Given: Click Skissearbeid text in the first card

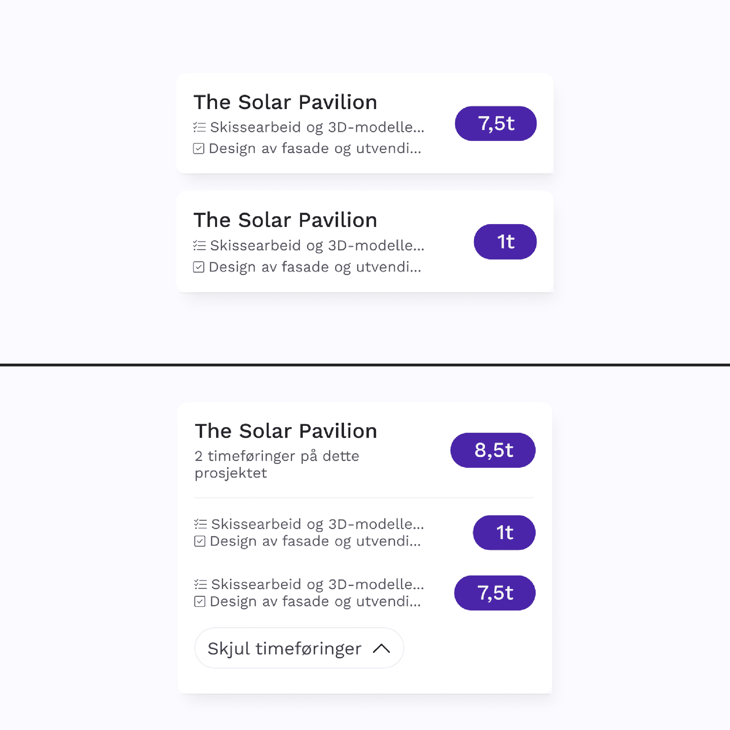Looking at the screenshot, I should click(x=317, y=127).
